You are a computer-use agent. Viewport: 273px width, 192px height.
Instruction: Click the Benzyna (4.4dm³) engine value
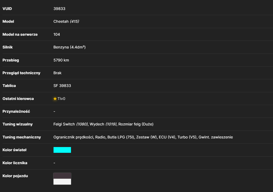pos(69,47)
